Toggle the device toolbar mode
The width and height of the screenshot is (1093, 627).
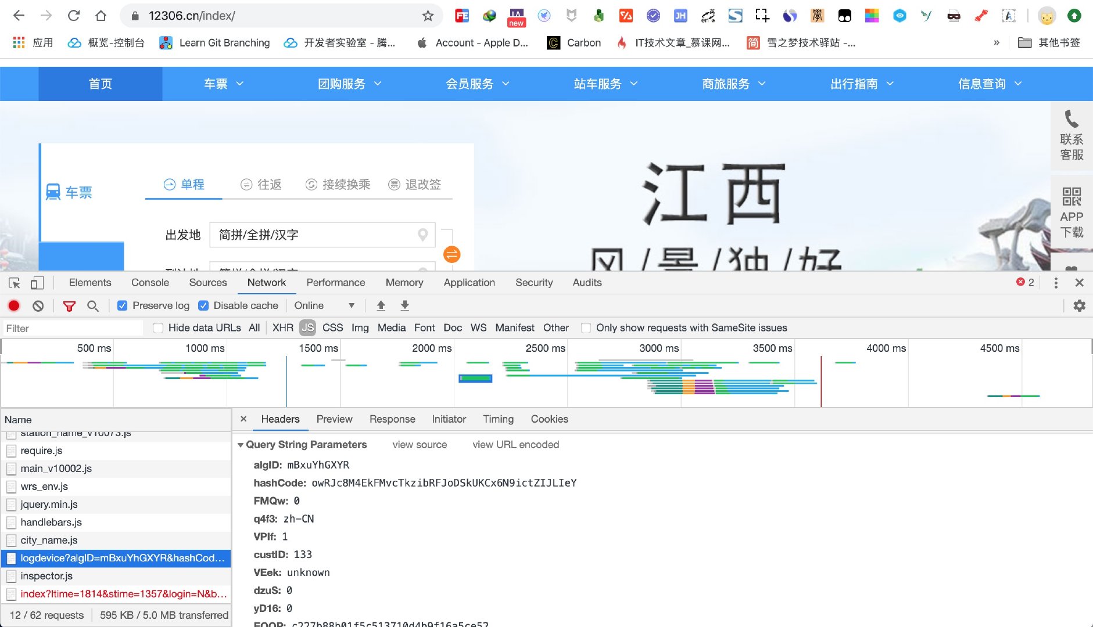[x=37, y=283]
